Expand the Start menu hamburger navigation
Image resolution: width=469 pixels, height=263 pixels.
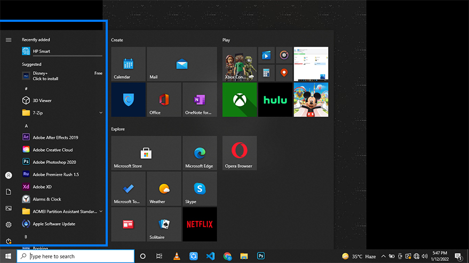(x=9, y=40)
